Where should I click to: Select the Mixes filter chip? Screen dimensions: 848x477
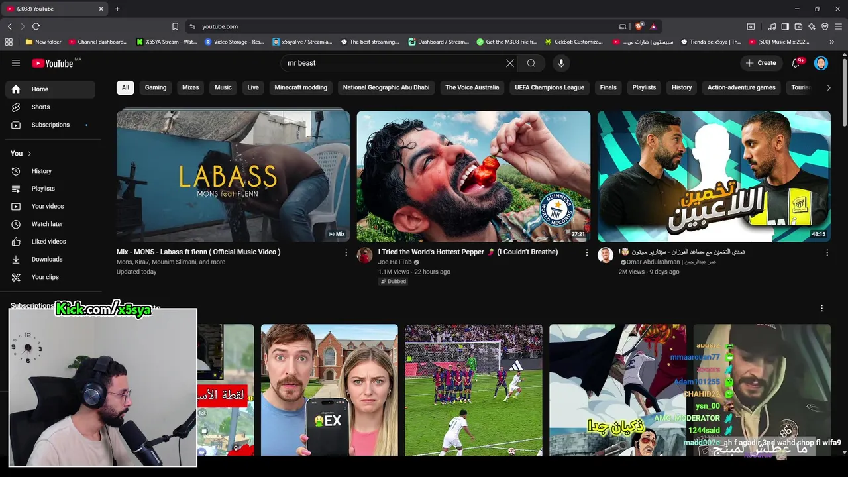191,87
